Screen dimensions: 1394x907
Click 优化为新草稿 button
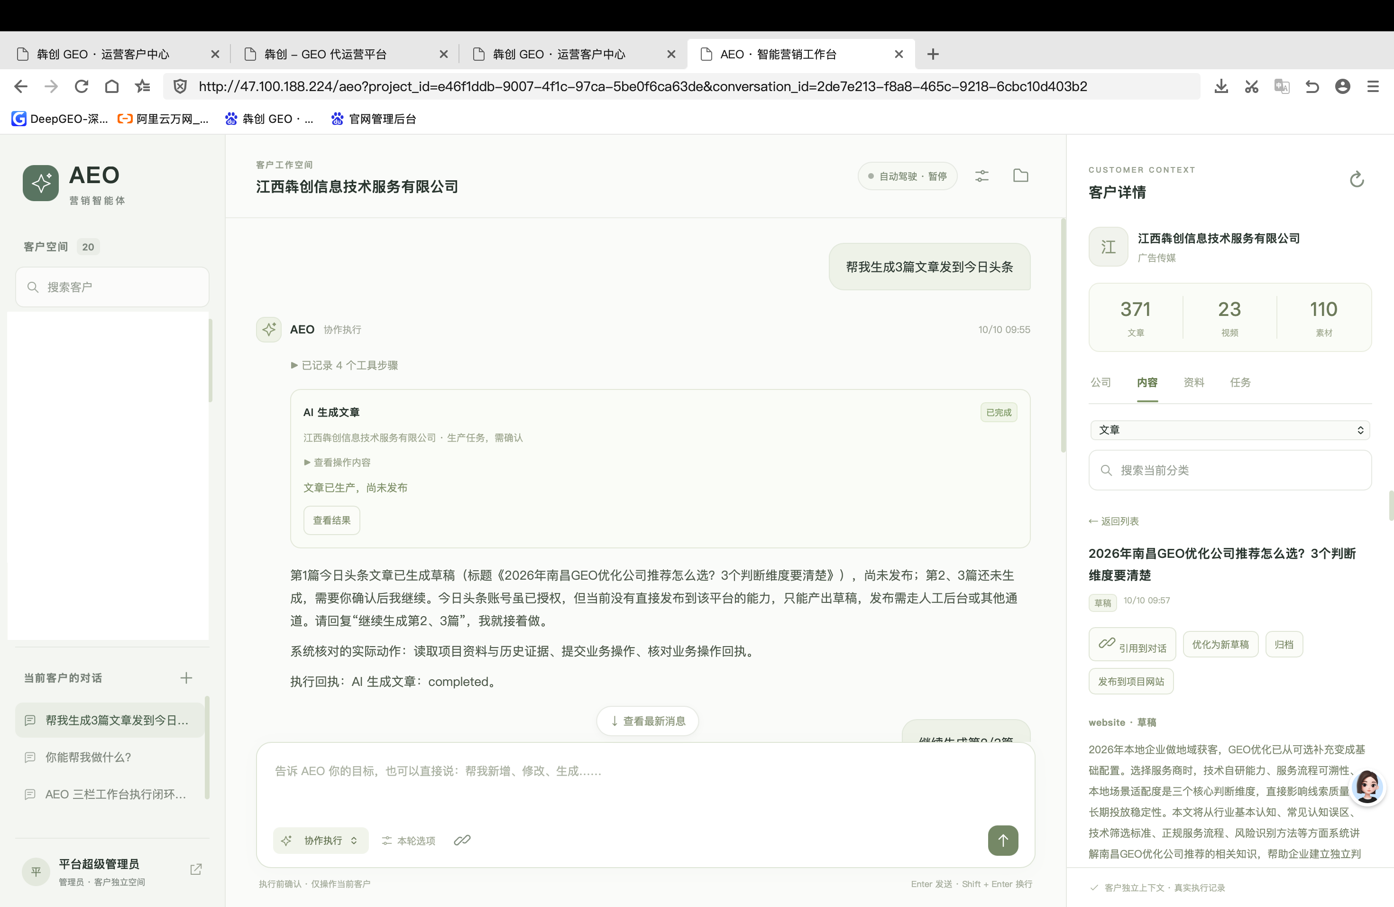(1220, 645)
